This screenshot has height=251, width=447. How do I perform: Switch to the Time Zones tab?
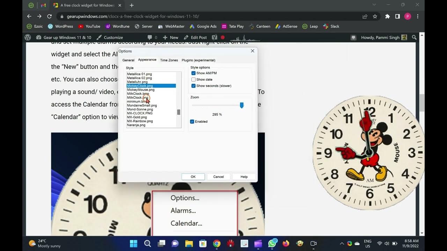tap(169, 60)
